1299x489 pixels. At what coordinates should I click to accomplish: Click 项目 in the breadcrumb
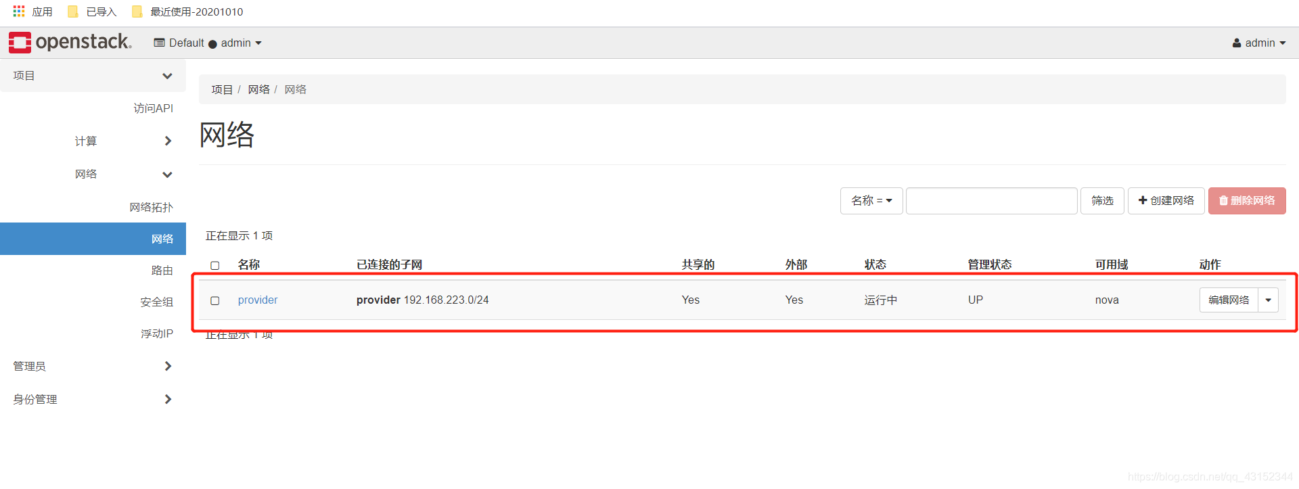point(222,89)
